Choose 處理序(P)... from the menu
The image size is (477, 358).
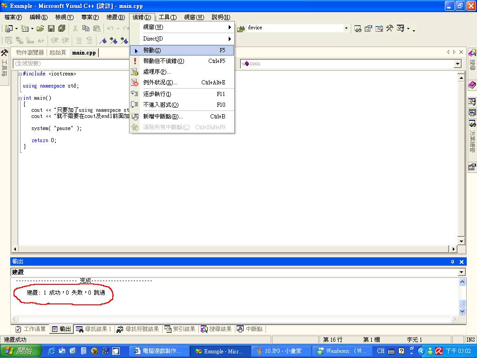pyautogui.click(x=182, y=72)
